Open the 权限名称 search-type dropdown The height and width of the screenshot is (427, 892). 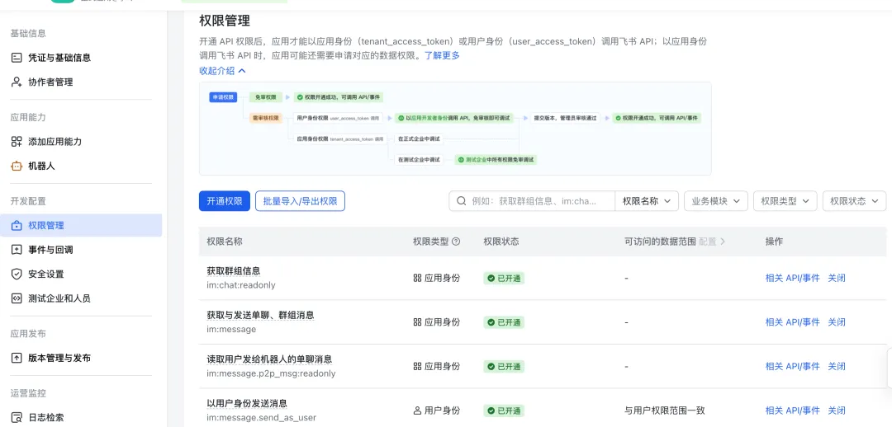(x=647, y=201)
